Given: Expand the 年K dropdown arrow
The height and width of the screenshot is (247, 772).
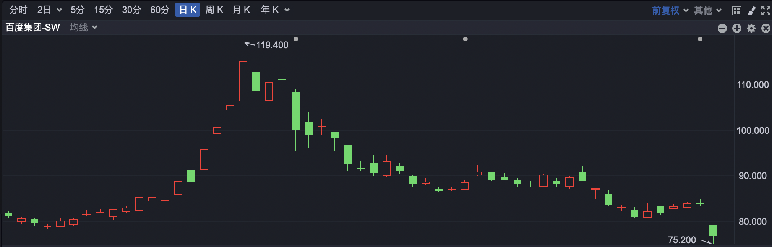Looking at the screenshot, I should pyautogui.click(x=287, y=10).
